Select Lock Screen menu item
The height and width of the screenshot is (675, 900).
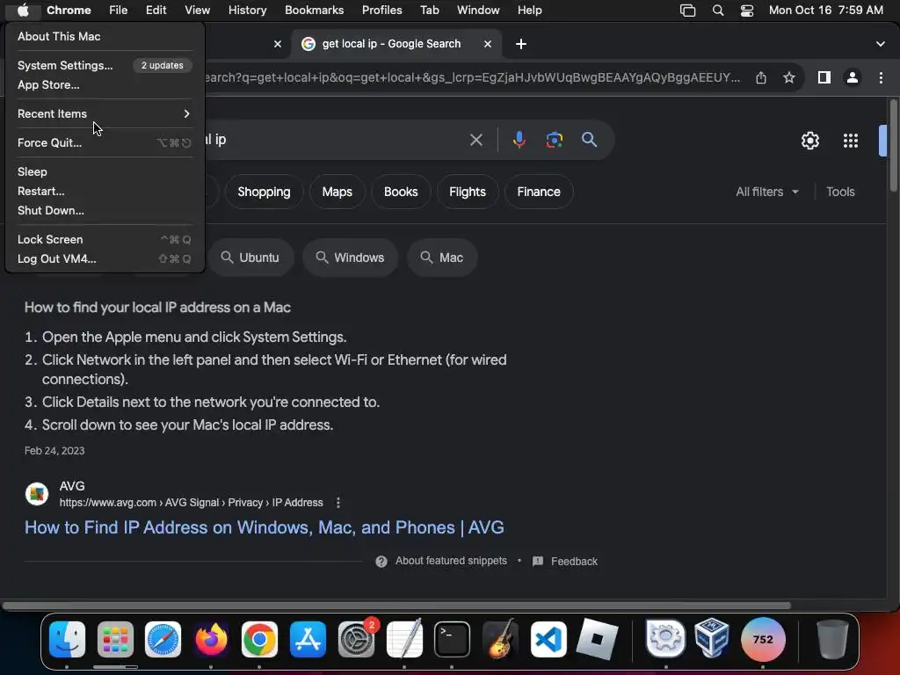tap(105, 239)
